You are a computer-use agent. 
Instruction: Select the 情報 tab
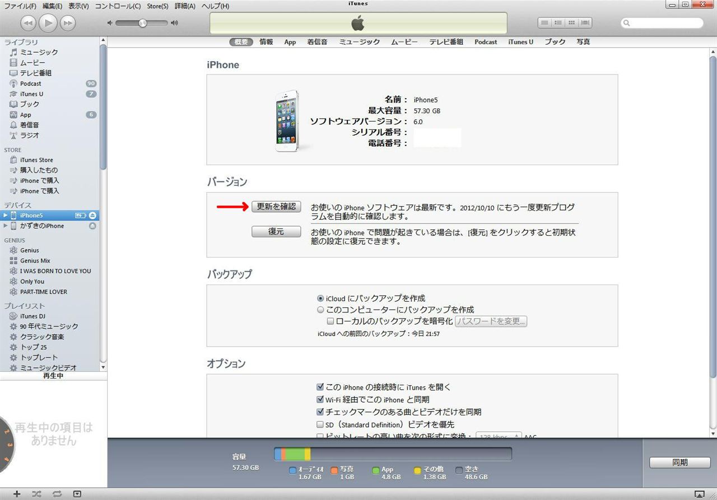[266, 42]
